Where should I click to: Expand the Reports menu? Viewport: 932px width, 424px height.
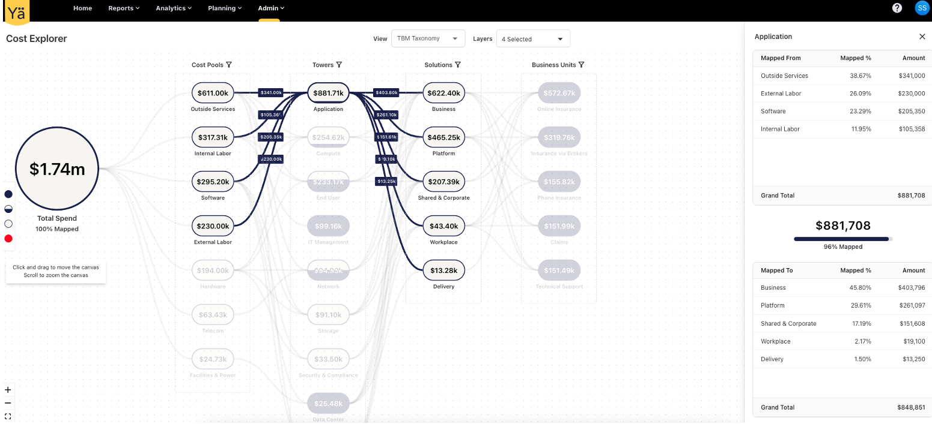(124, 8)
